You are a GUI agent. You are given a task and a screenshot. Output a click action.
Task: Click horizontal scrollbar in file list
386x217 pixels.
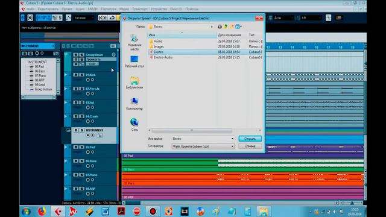point(192,130)
